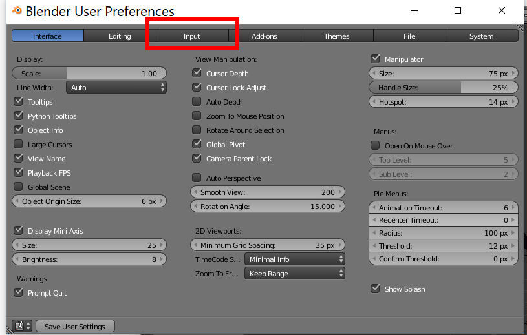Increase Object Origin Size with right arrow

tap(162, 201)
